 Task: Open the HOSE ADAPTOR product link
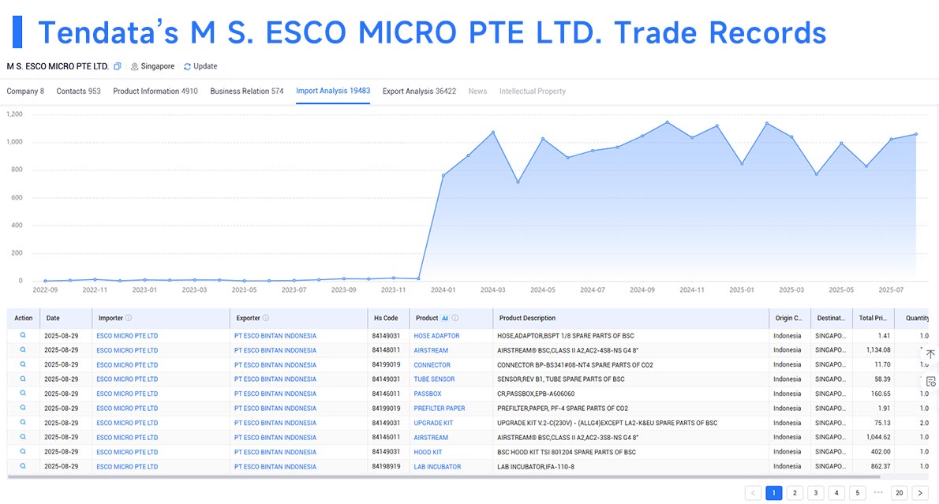point(436,336)
